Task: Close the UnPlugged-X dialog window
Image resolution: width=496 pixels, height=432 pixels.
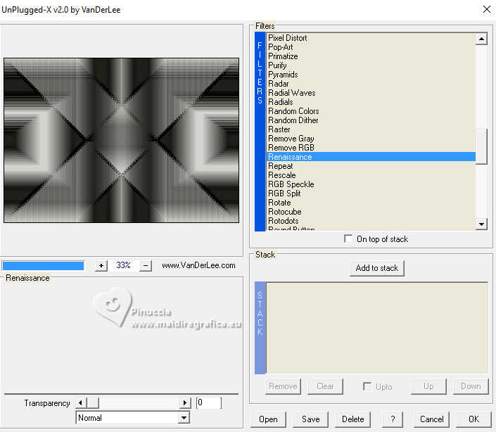Action: [x=485, y=9]
